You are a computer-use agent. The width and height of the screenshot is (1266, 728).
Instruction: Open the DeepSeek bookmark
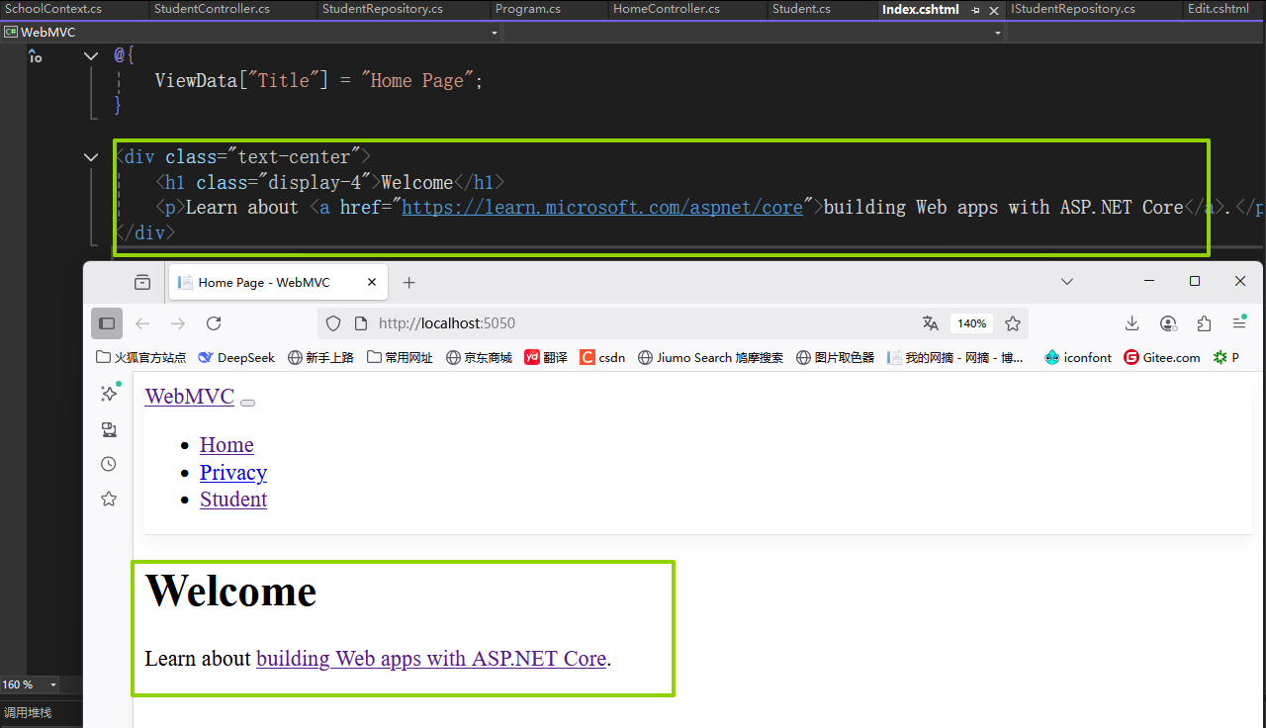coord(236,357)
